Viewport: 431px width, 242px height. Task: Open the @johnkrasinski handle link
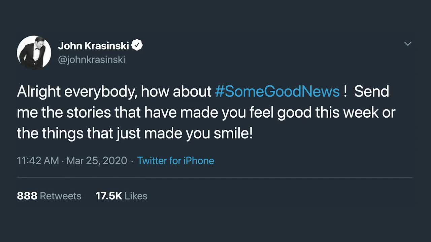pyautogui.click(x=92, y=60)
